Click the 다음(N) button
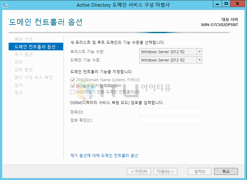 (x=165, y=171)
